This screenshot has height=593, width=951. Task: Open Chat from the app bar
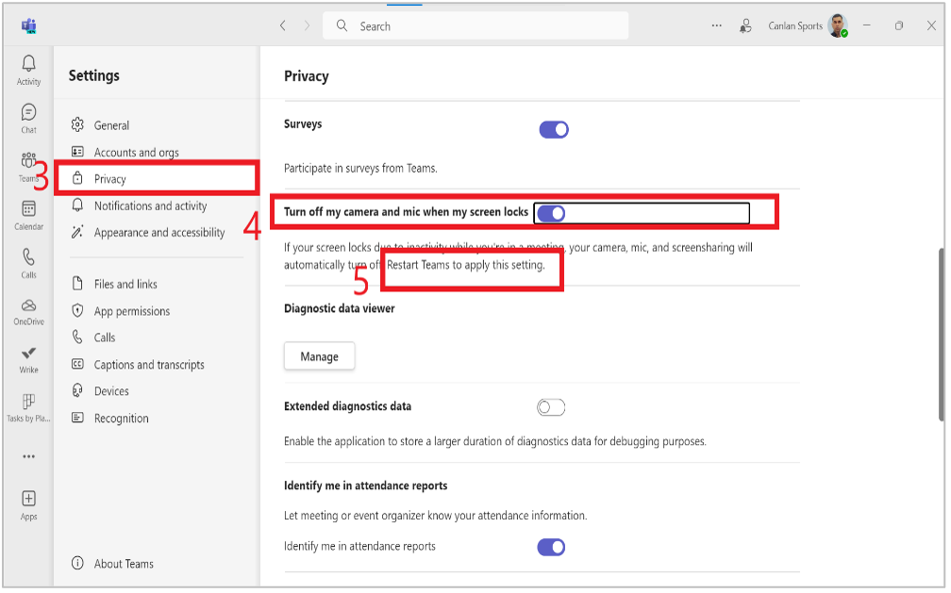click(28, 118)
